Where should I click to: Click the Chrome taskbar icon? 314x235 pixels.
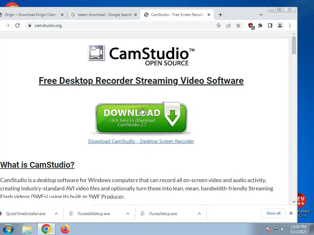[x=46, y=229]
